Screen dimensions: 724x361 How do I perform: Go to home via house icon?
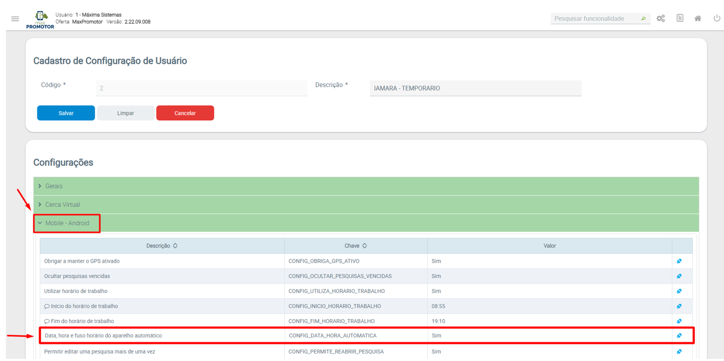coord(698,19)
